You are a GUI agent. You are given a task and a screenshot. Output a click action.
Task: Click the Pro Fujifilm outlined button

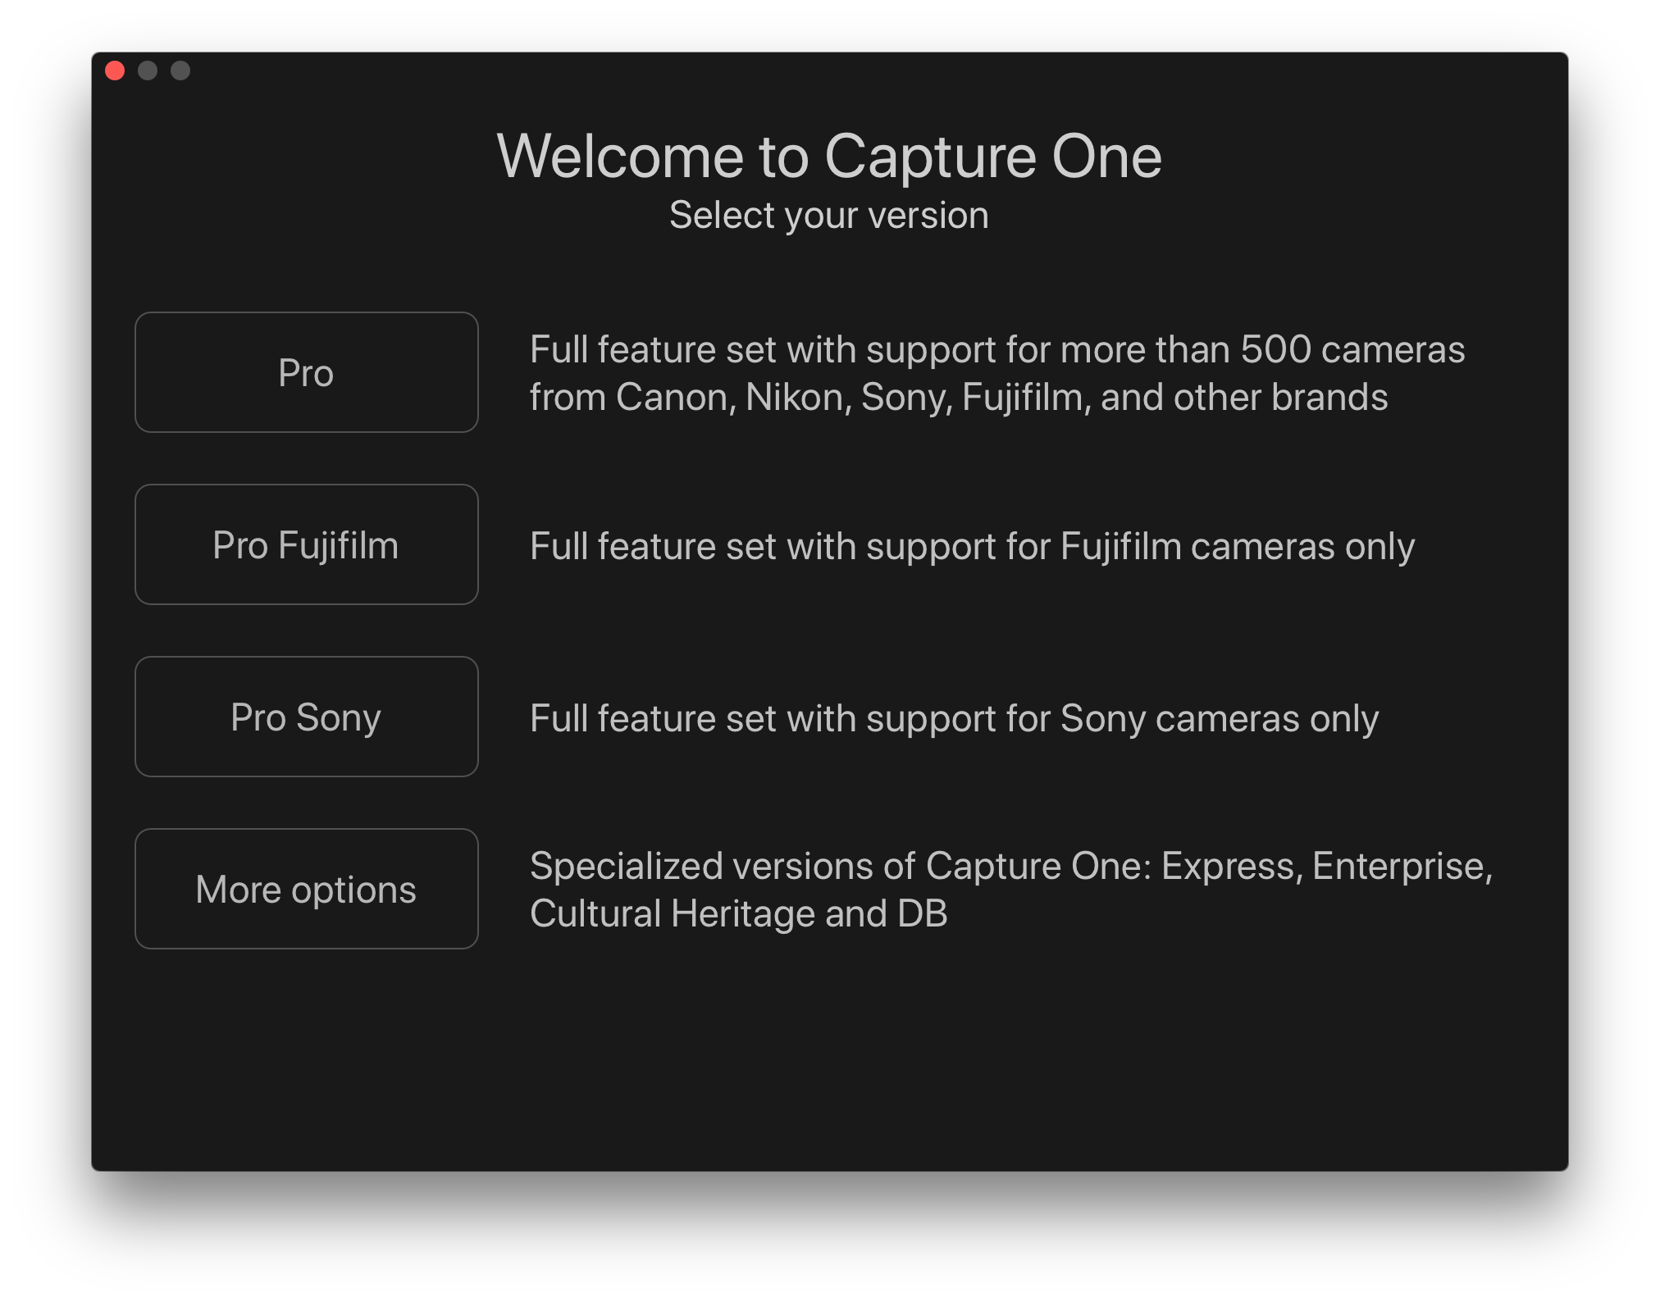tap(306, 544)
